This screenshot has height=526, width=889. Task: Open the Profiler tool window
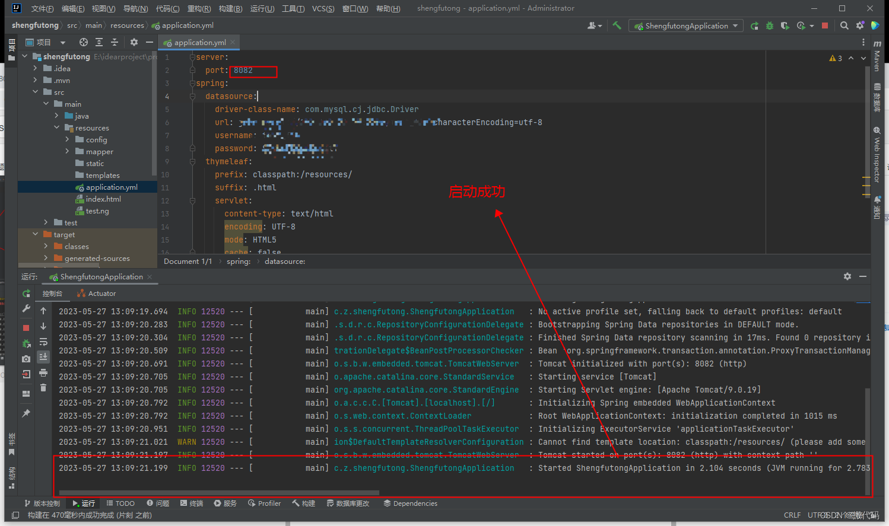pyautogui.click(x=265, y=503)
